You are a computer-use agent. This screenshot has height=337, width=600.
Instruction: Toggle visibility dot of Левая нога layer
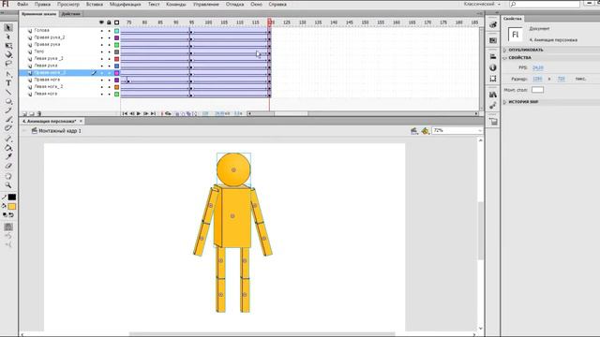tap(102, 94)
